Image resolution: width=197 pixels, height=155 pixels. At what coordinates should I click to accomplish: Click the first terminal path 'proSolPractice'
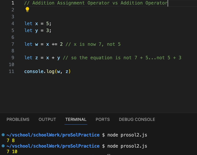(x=81, y=135)
